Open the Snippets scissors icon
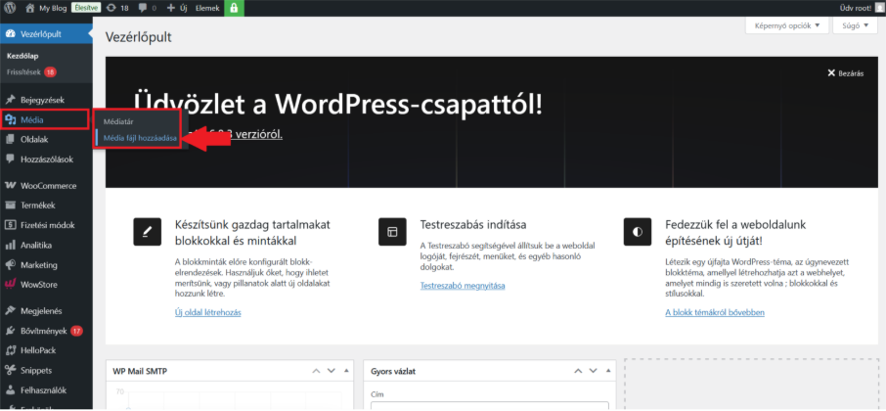 tap(10, 371)
